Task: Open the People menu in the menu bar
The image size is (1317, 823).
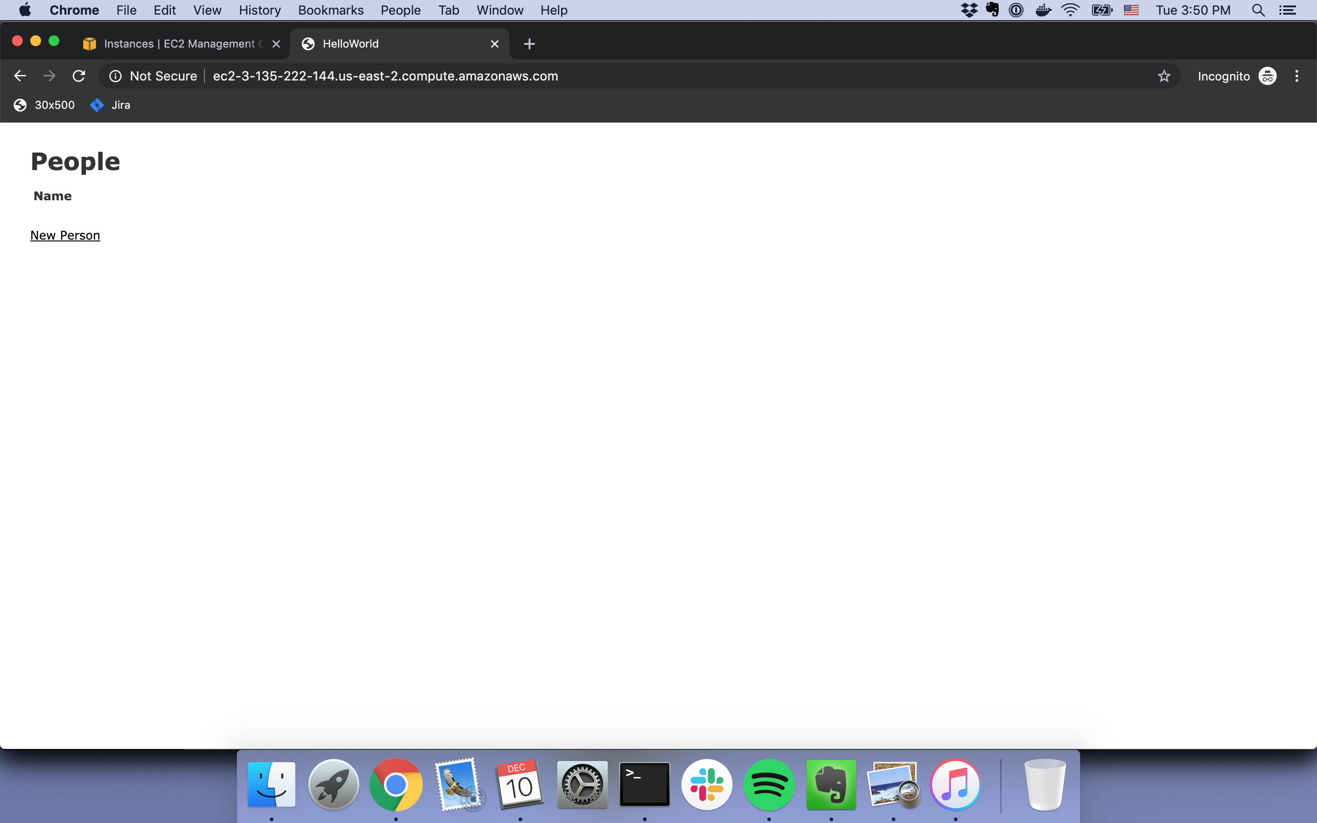Action: click(401, 10)
